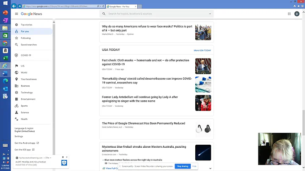Click the blue shield icon in notification

(x=64, y=163)
